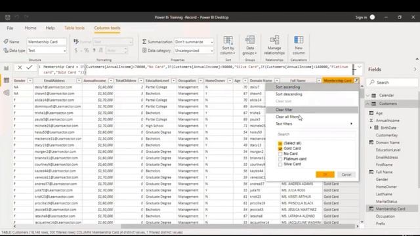Click the Undo arrow in title bar

(x=17, y=18)
